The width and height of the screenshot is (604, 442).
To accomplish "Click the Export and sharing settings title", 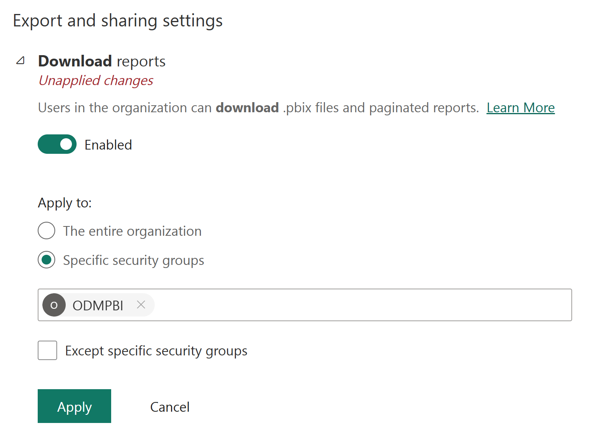I will click(118, 21).
